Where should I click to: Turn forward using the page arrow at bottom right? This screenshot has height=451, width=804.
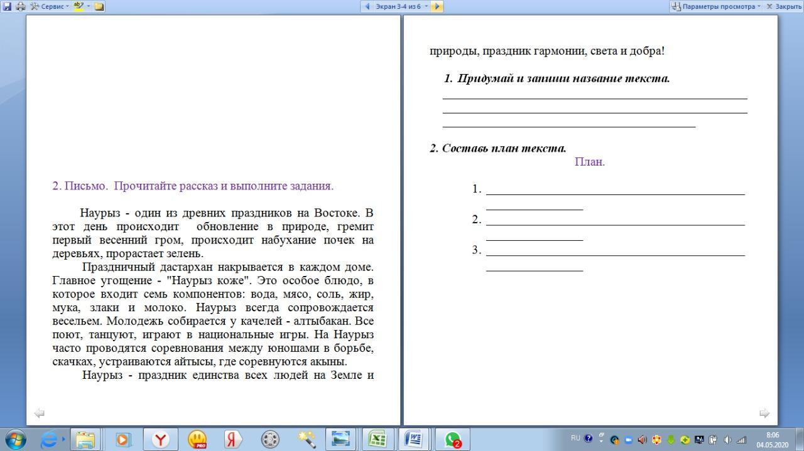[764, 413]
